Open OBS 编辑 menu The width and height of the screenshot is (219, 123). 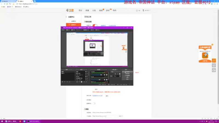coord(68,30)
